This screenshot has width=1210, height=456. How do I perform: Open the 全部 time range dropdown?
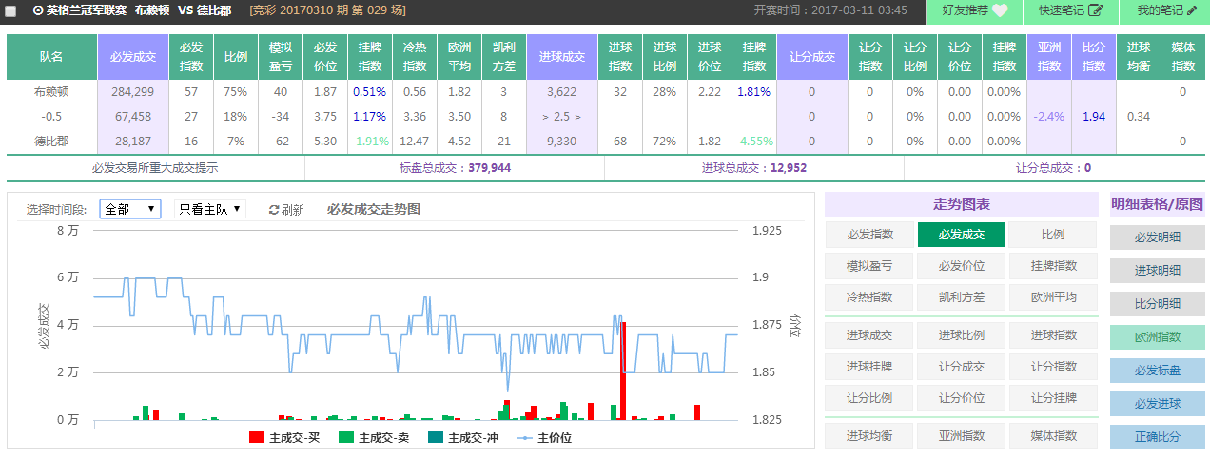pos(130,209)
